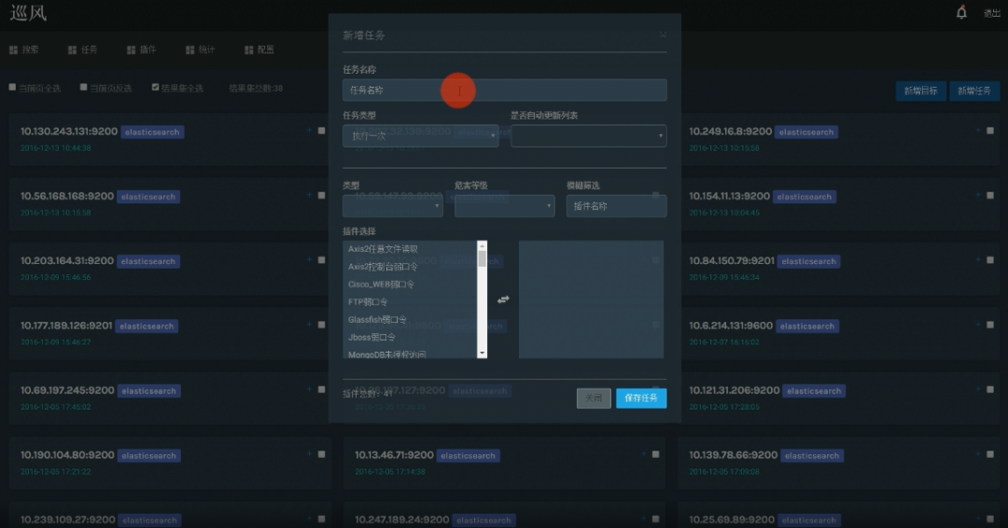Viewport: 1008px width, 528px height.
Task: Open the 类型 filter dropdown
Action: [392, 205]
